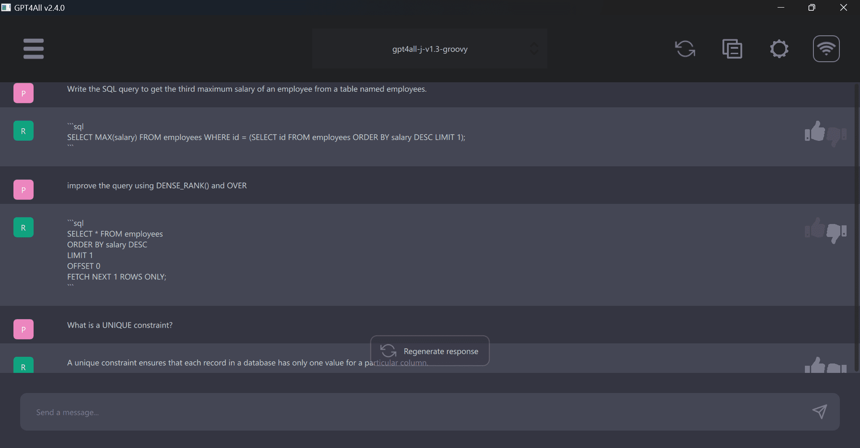The height and width of the screenshot is (448, 860).
Task: Click the 'ORDER BY salary DESC' line
Action: (x=107, y=245)
